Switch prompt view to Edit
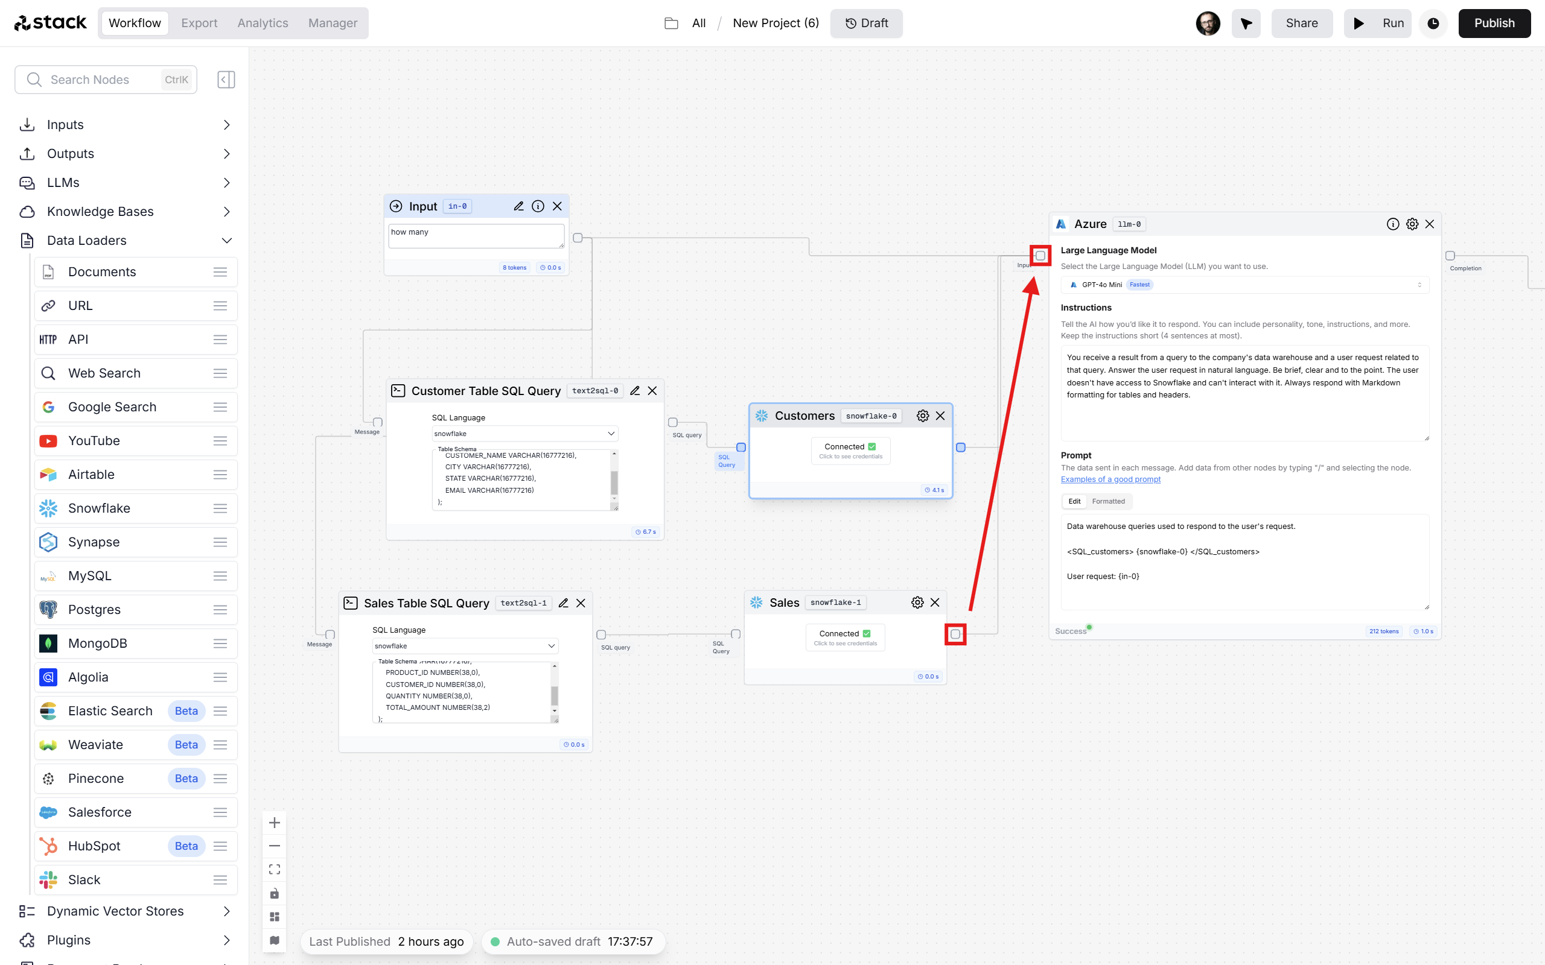Image resolution: width=1545 pixels, height=965 pixels. pos(1074,502)
